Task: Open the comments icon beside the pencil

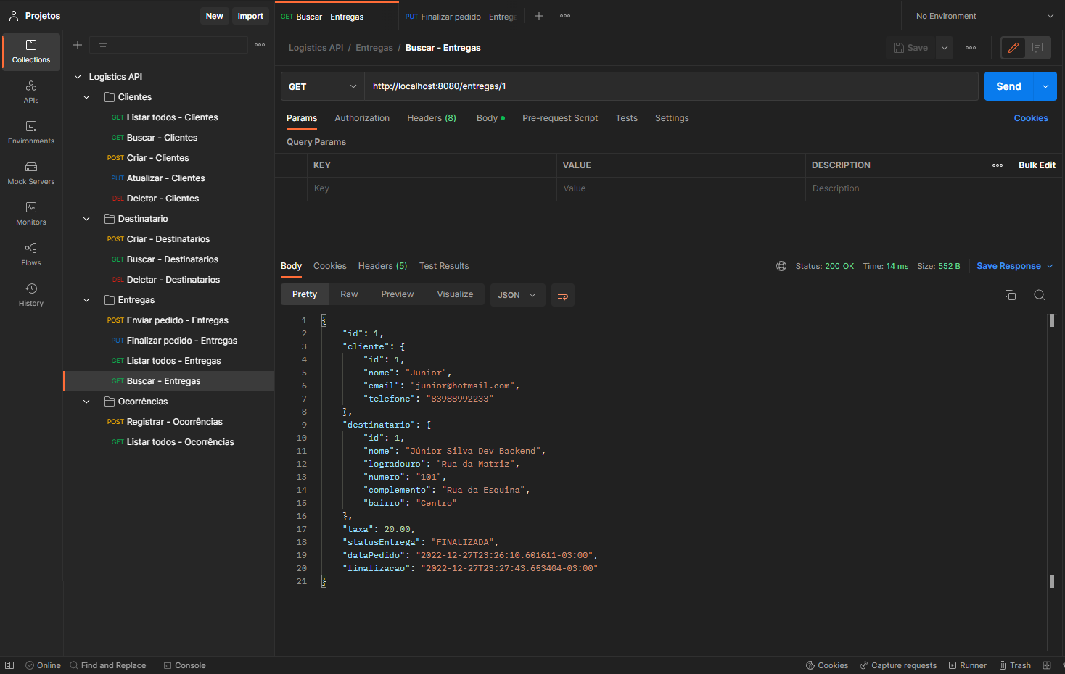Action: click(x=1037, y=48)
